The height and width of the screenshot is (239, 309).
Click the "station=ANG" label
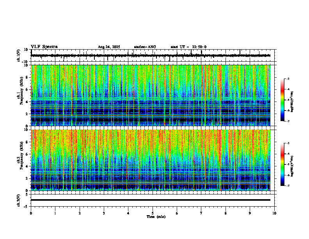145,47
